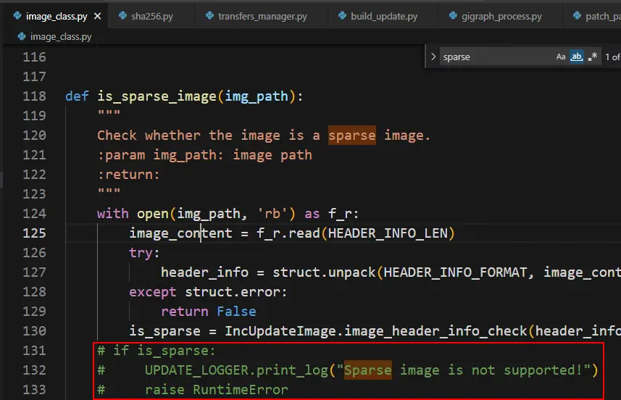Click line number 131 in gutter
621x400 pixels.
click(x=35, y=351)
